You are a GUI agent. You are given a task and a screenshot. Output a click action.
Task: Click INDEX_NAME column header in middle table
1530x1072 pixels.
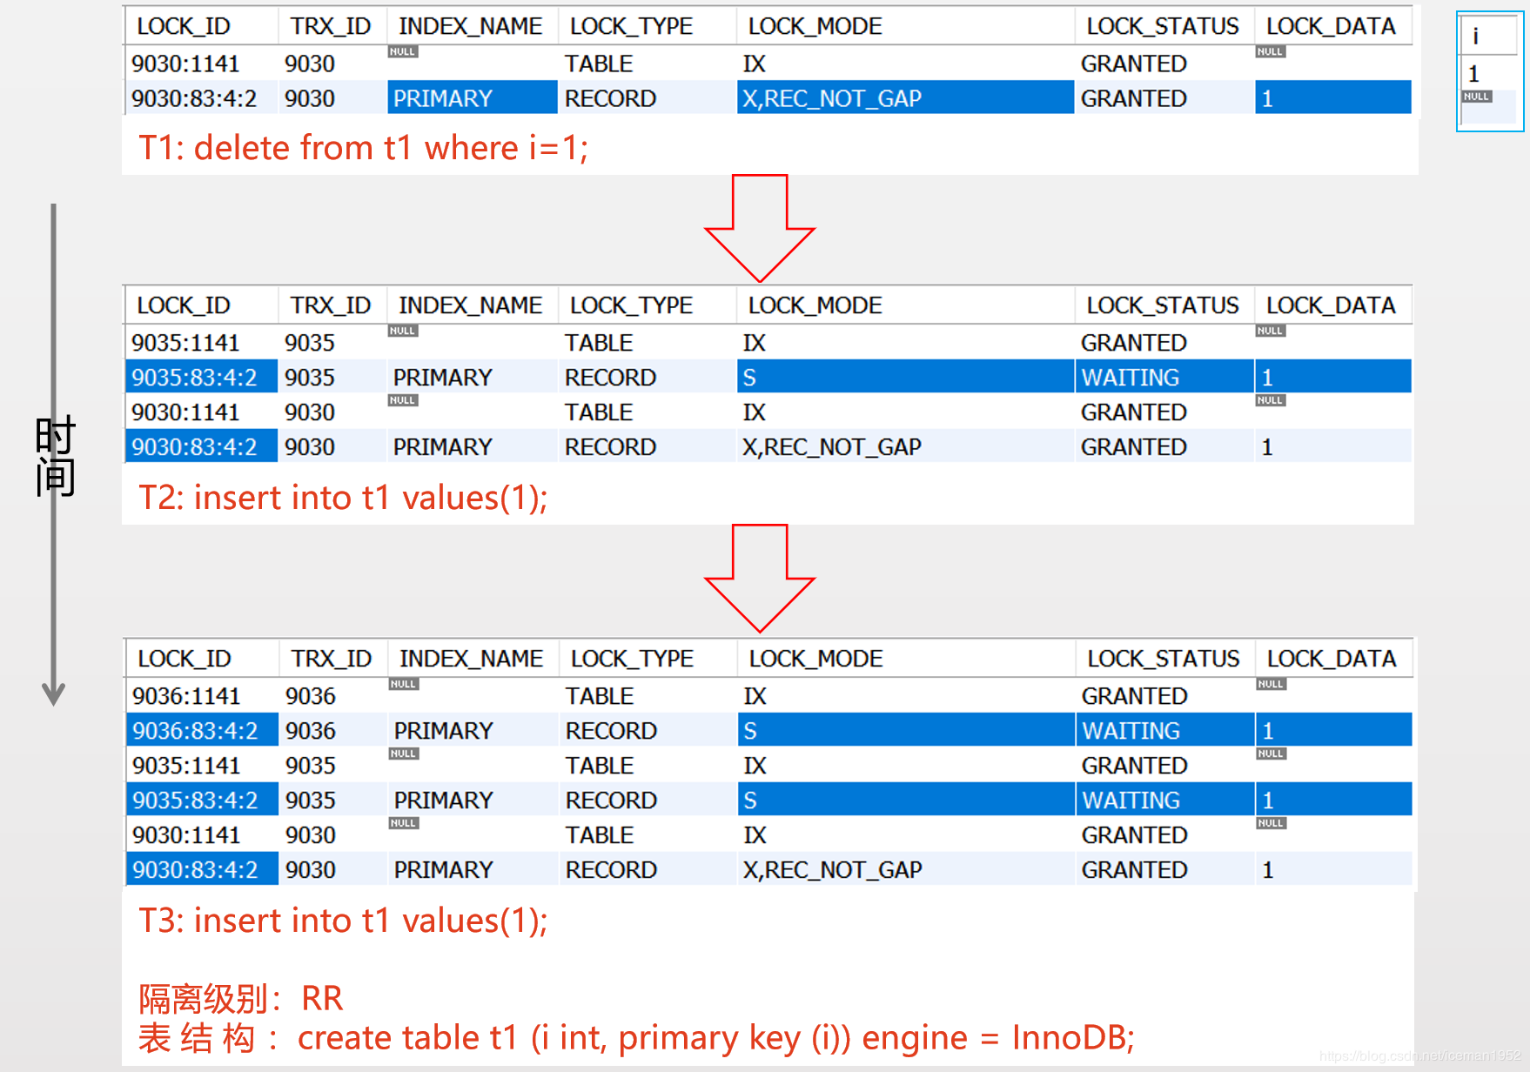(x=471, y=305)
